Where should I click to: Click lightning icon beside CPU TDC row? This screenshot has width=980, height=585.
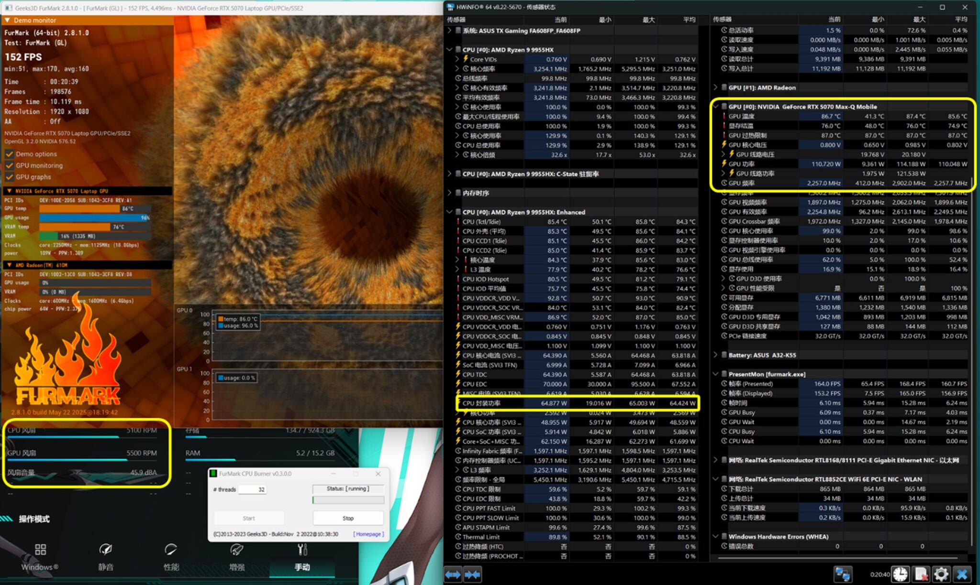tap(458, 374)
